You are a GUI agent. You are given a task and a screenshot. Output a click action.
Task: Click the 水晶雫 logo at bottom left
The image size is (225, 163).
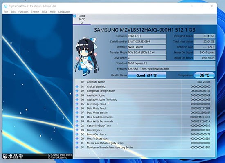pyautogui.click(x=13, y=156)
